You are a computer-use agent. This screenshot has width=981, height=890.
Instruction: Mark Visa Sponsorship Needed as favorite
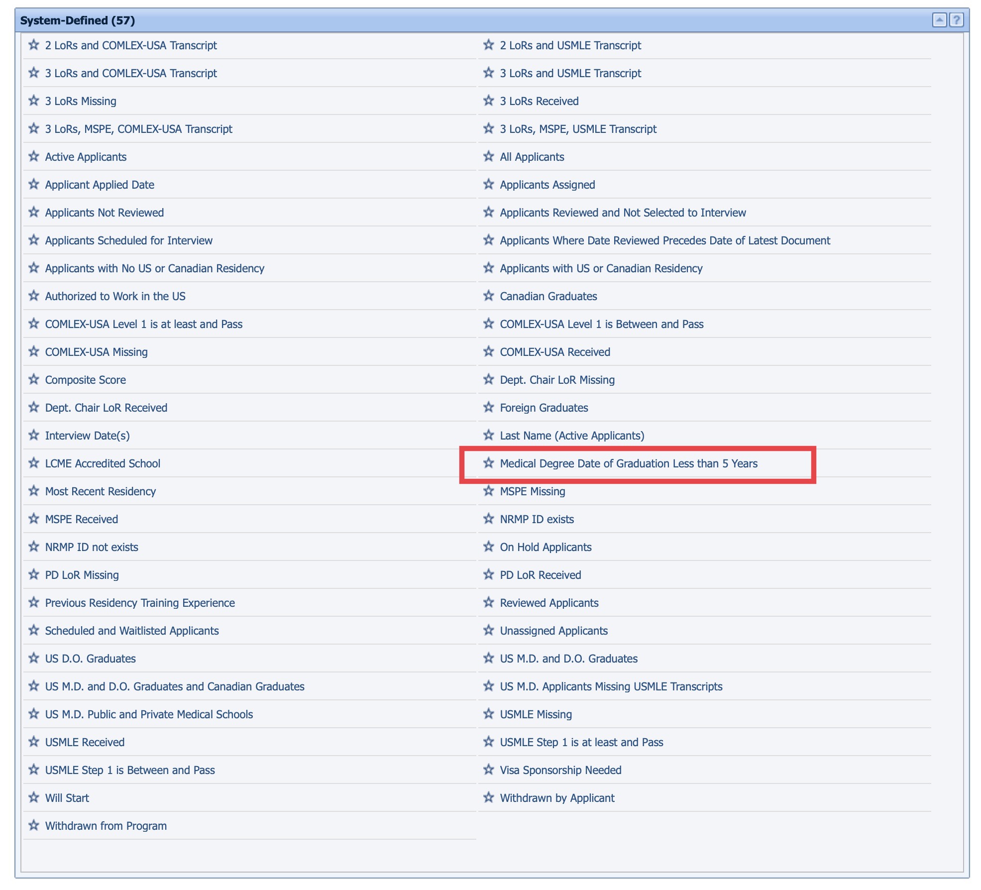pos(489,770)
